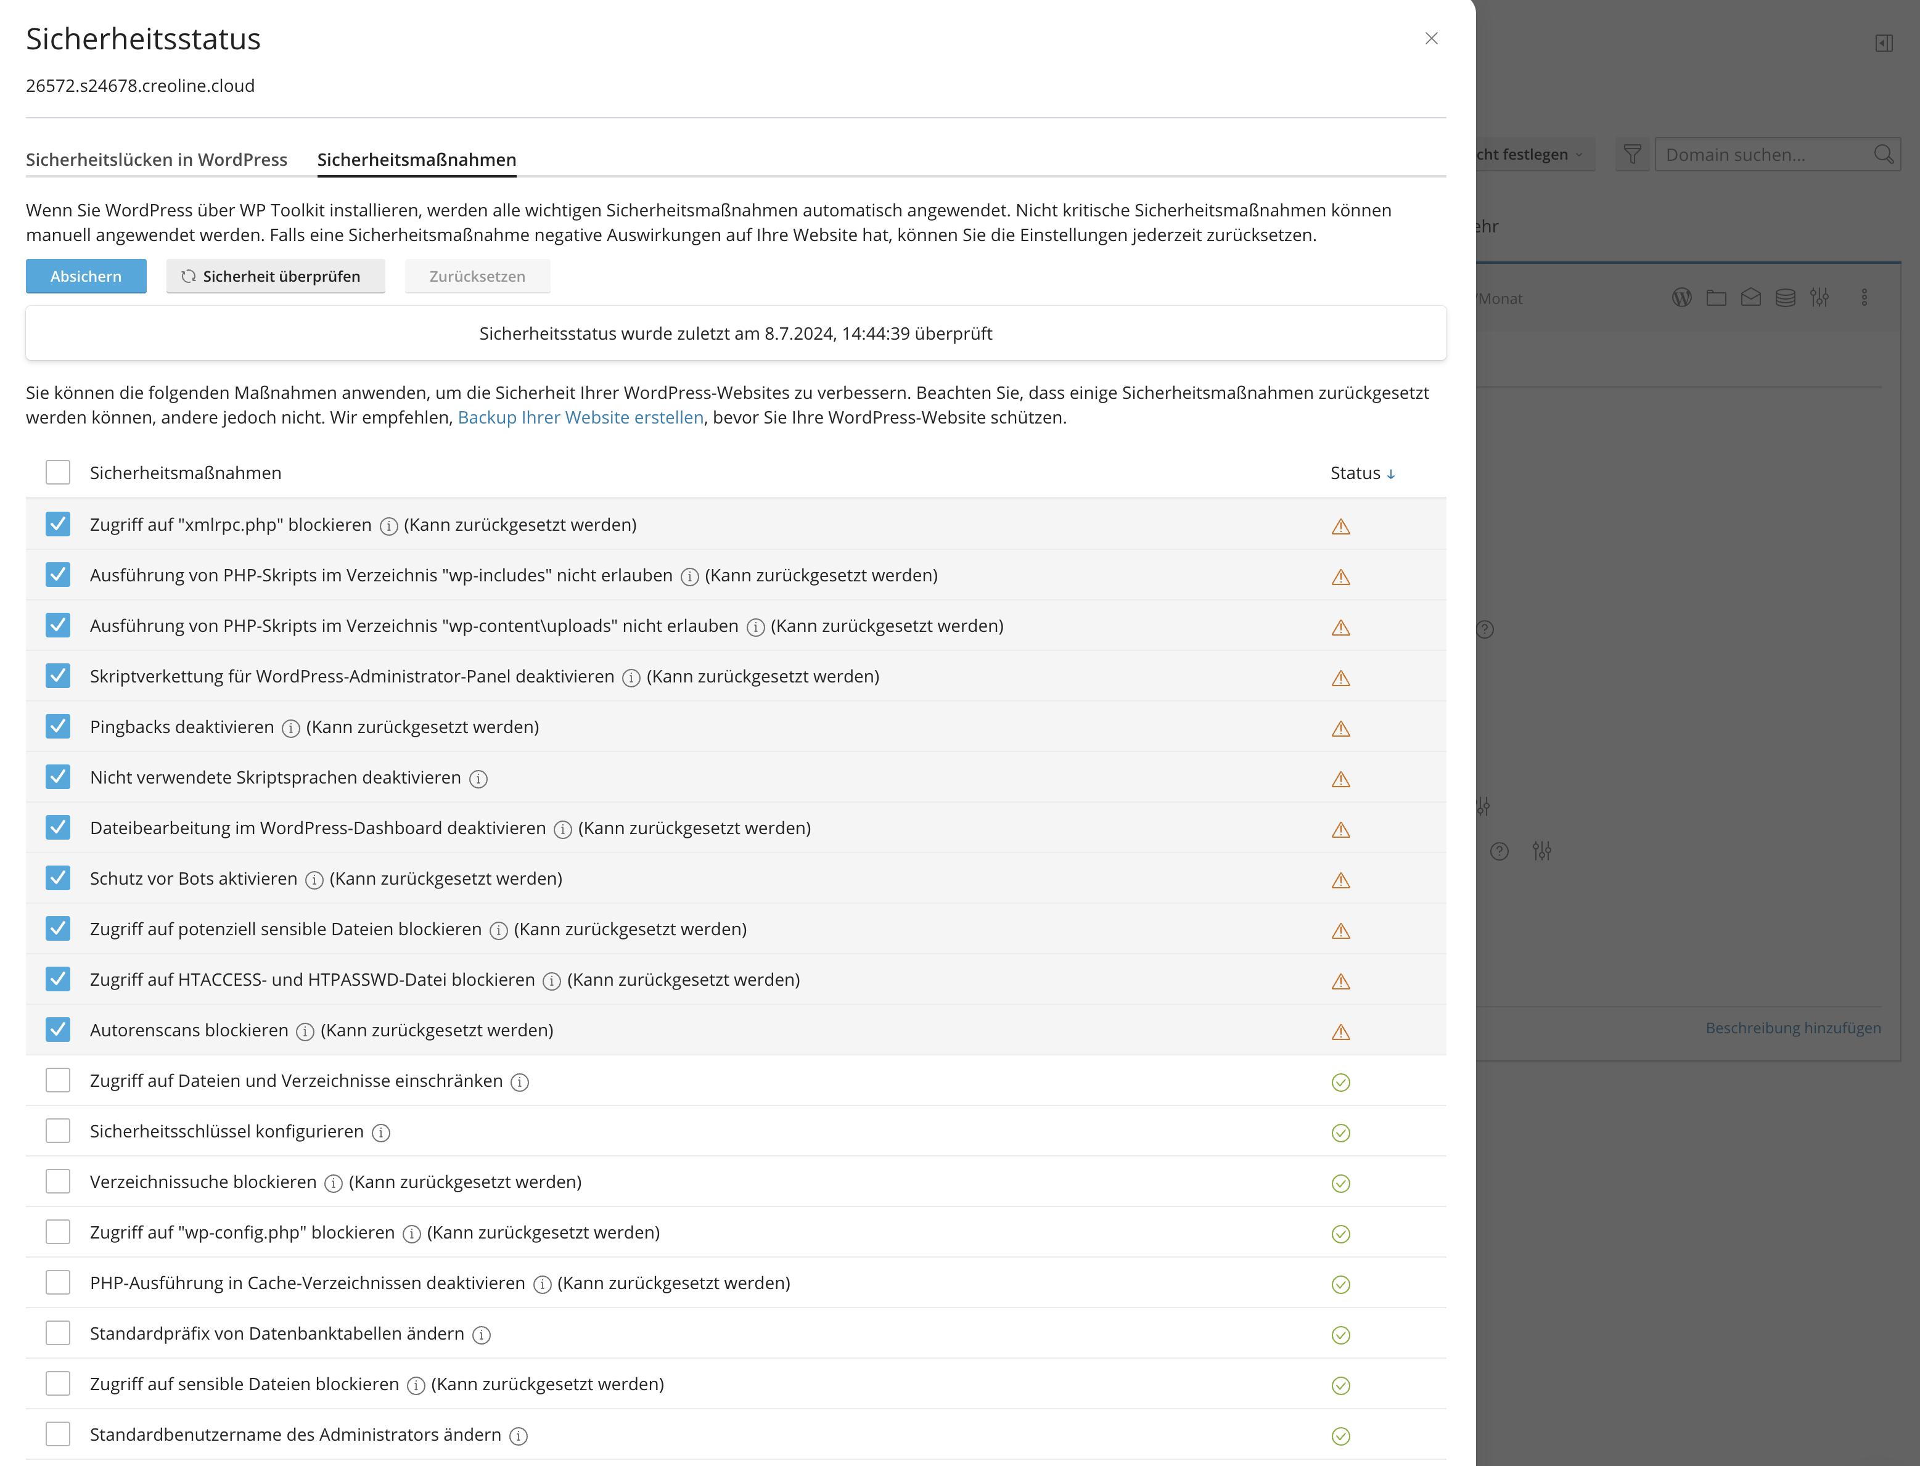This screenshot has width=1920, height=1466.
Task: Show info for Nicht verwendete Skriptsprachen
Action: (x=477, y=779)
